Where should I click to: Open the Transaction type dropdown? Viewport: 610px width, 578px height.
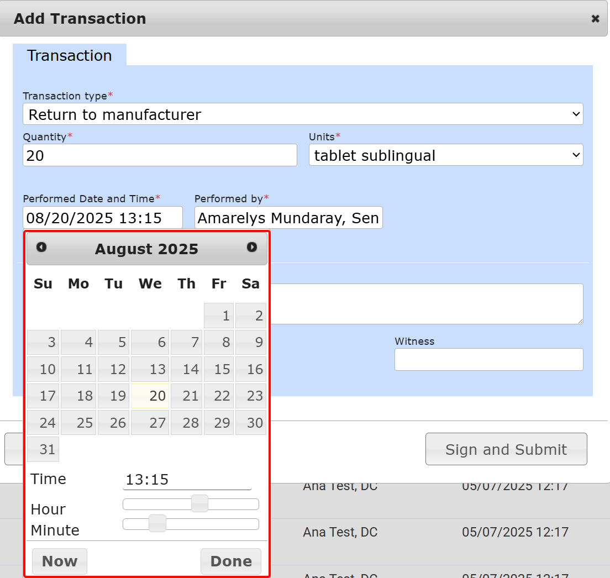point(303,114)
